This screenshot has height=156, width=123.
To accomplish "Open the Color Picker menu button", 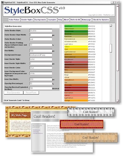I will [x=14, y=20].
